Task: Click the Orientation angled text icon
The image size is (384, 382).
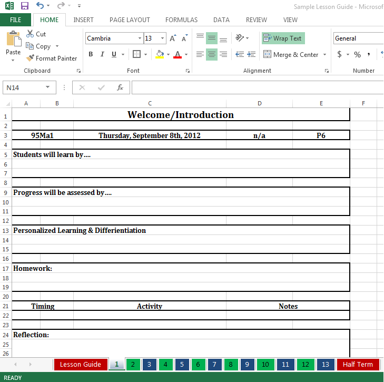Action: pos(240,38)
